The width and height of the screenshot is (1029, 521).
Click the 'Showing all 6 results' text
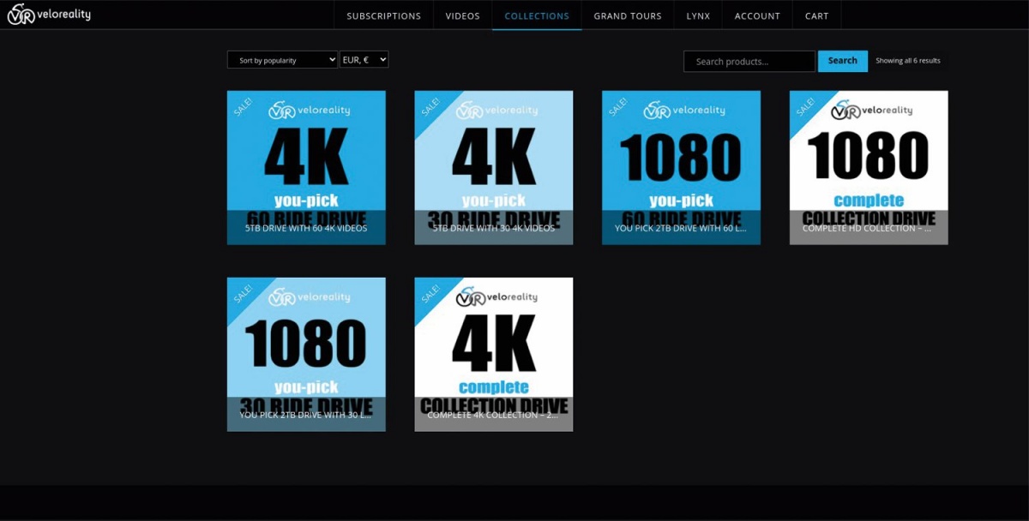tap(908, 61)
